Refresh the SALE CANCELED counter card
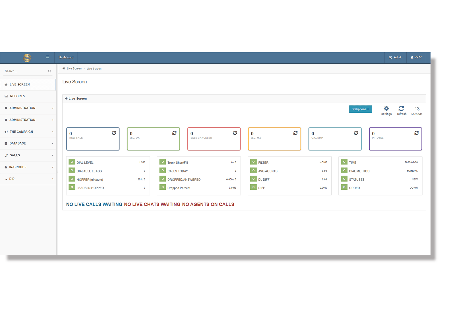 [x=235, y=133]
